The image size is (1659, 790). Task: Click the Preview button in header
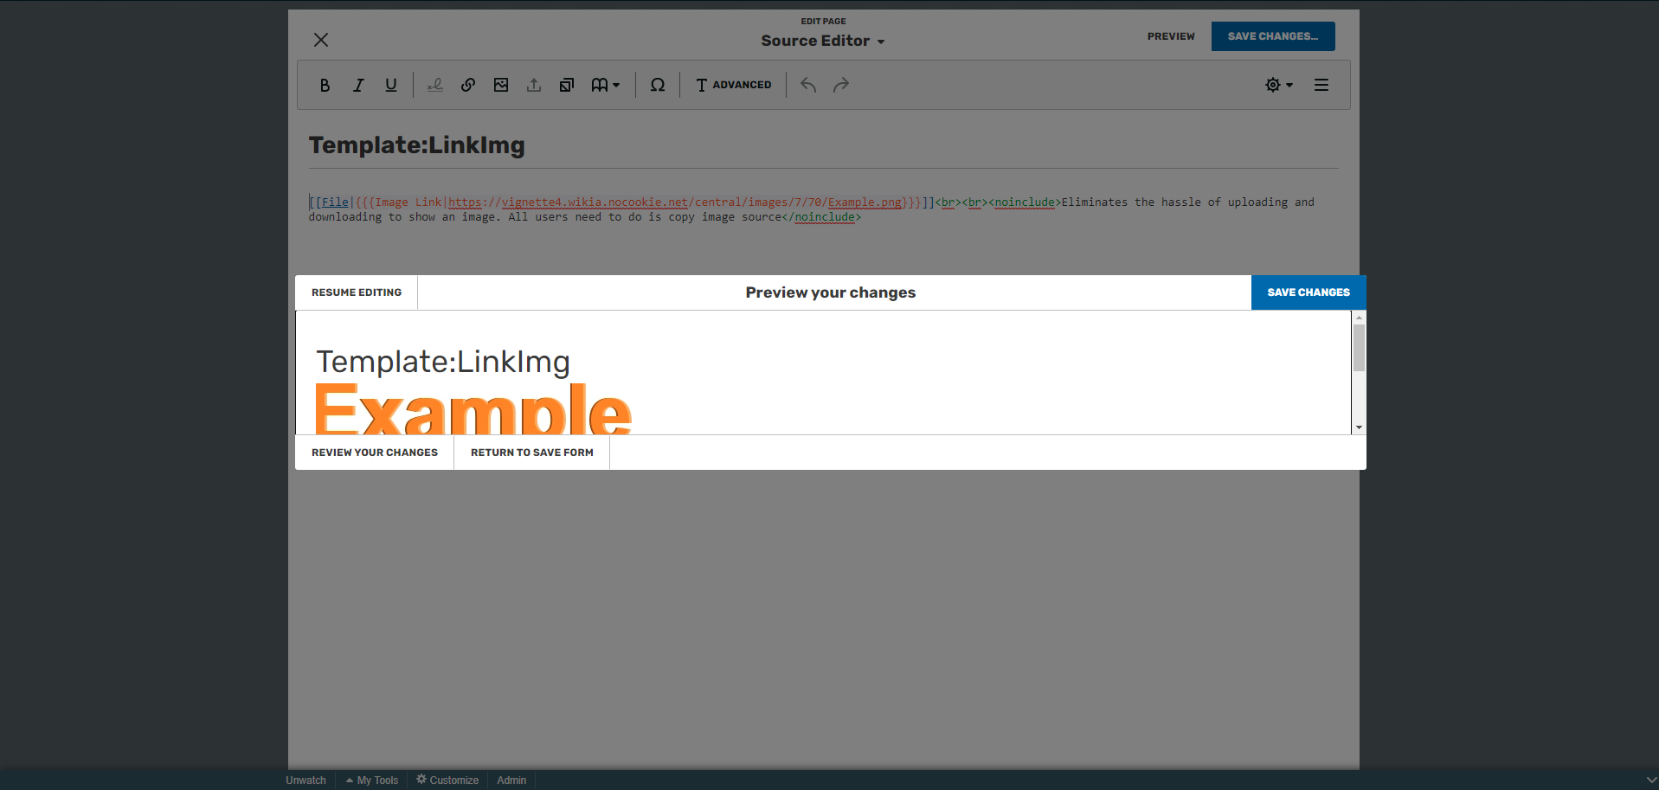1171,36
